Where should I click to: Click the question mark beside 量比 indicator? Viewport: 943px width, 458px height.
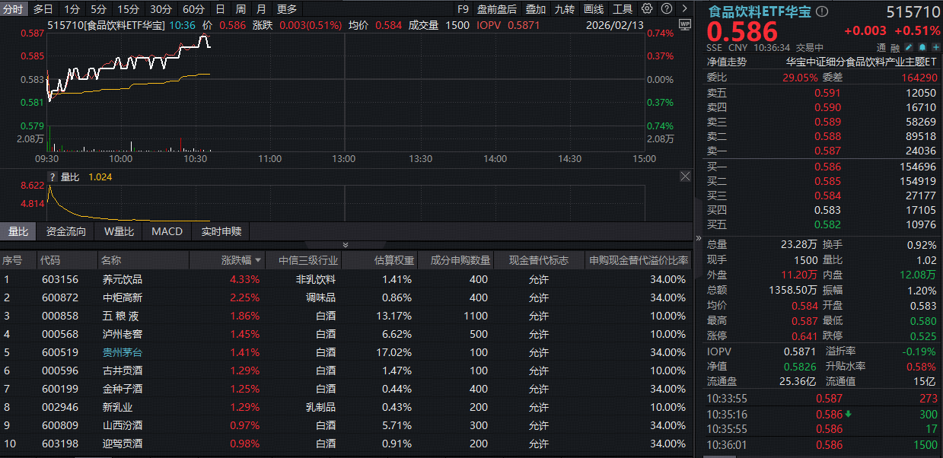[x=53, y=177]
